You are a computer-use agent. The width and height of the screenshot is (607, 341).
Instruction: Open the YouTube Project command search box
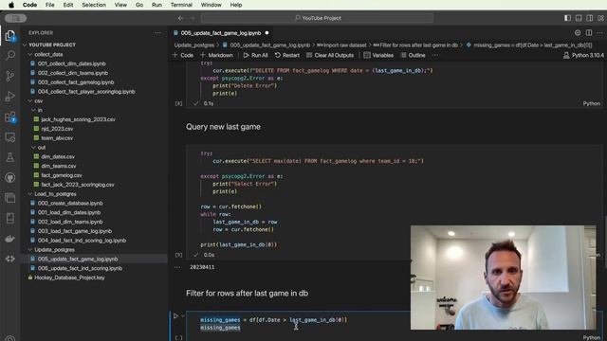click(318, 18)
